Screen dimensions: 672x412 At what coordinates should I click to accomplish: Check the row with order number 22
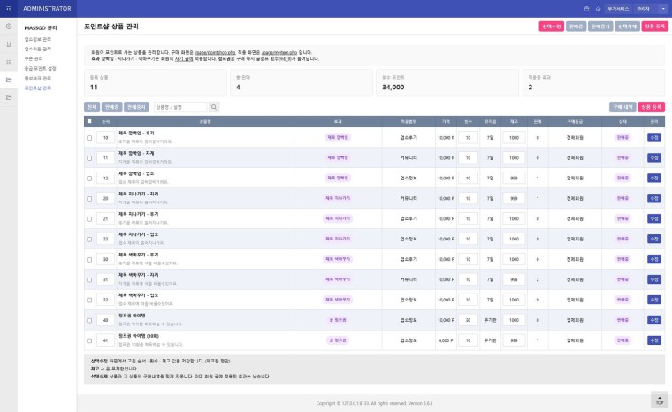coord(89,240)
